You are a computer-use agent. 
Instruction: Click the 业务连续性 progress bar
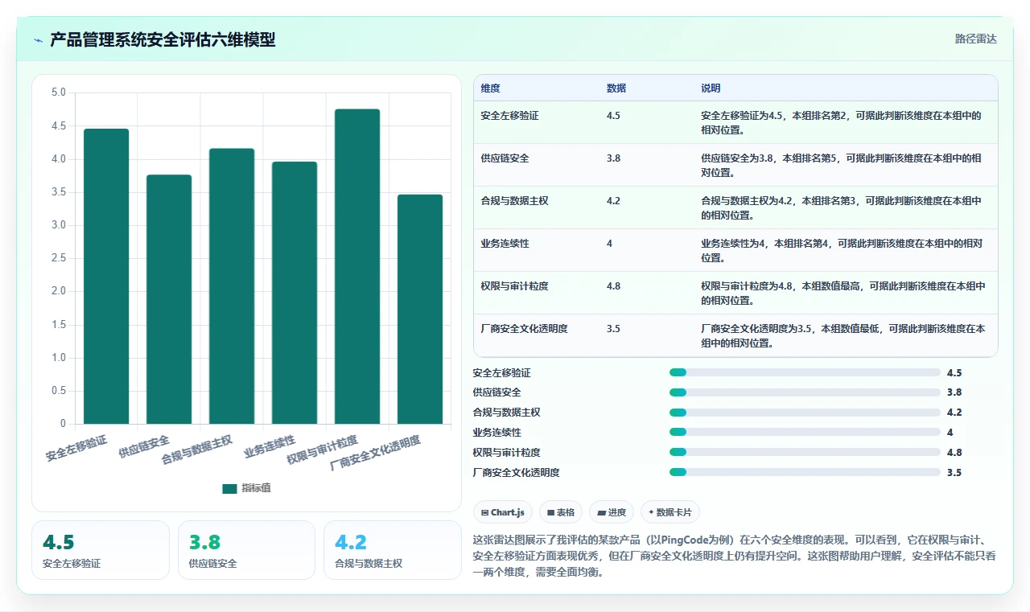point(805,433)
